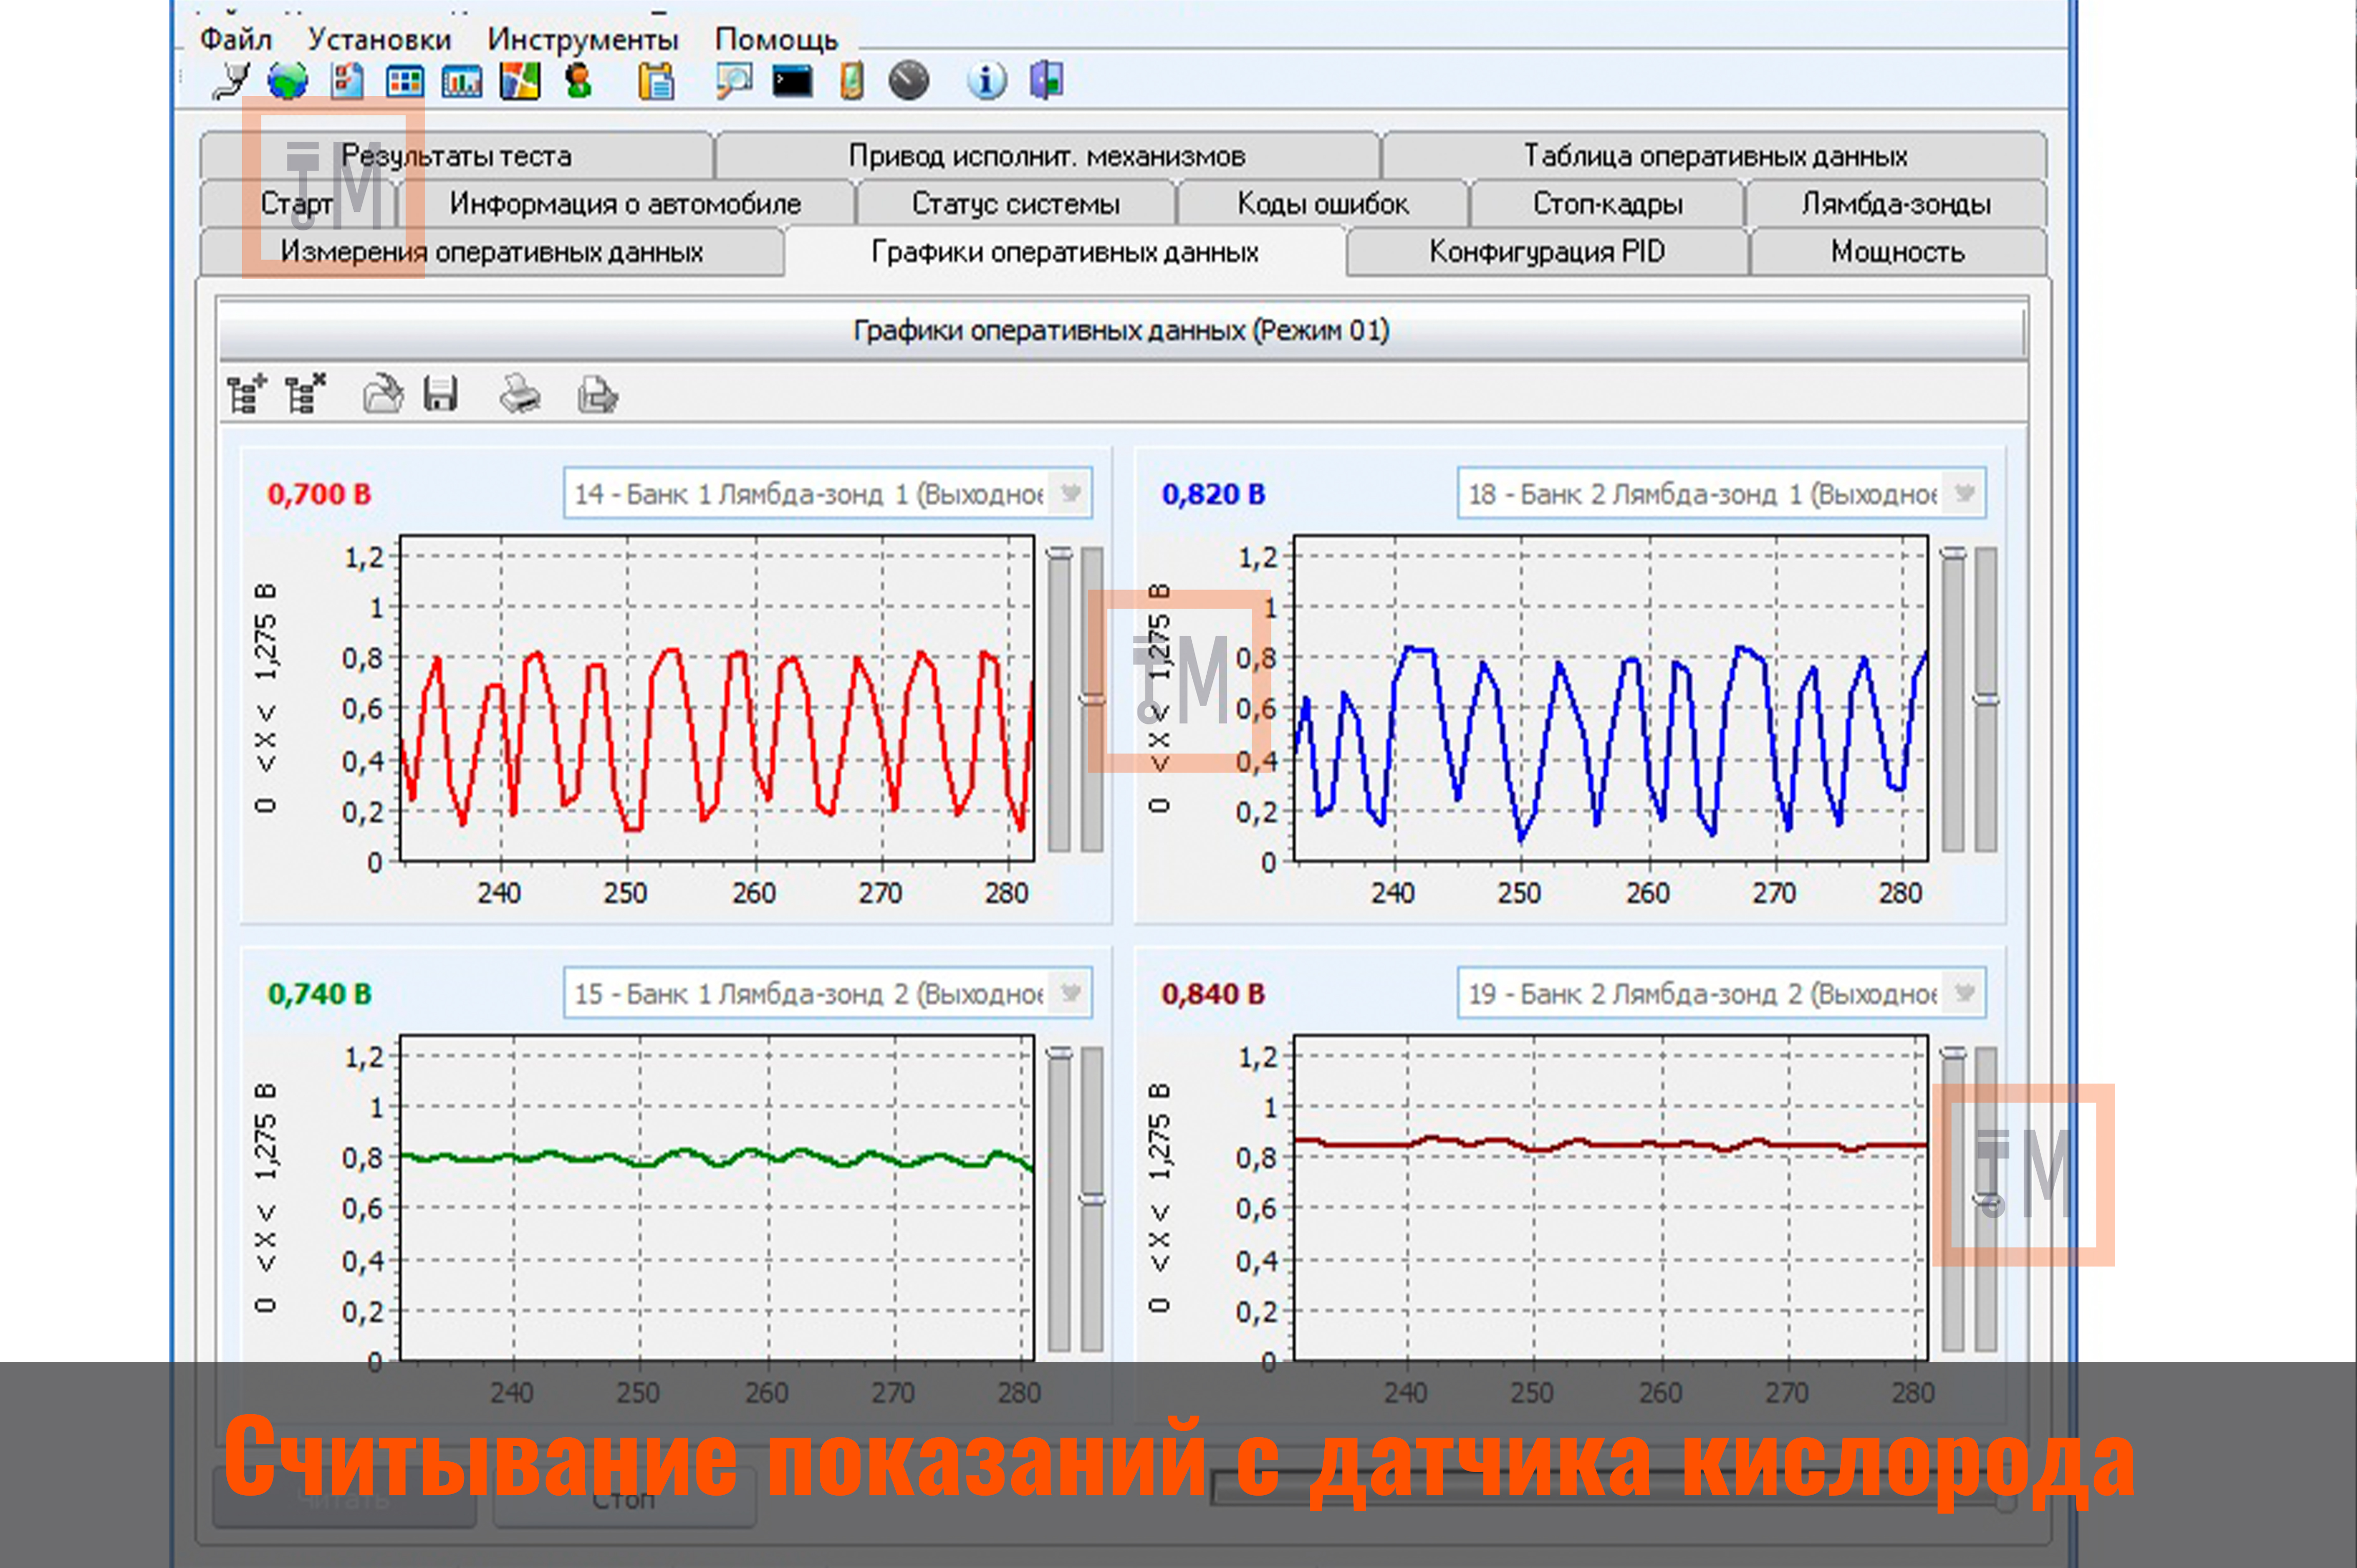Click the blue 0,820 В voltage value
Image resolution: width=2357 pixels, height=1568 pixels.
coord(1213,494)
